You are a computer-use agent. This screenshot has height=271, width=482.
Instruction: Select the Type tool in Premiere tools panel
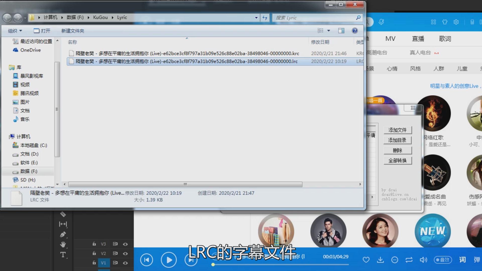(x=63, y=255)
